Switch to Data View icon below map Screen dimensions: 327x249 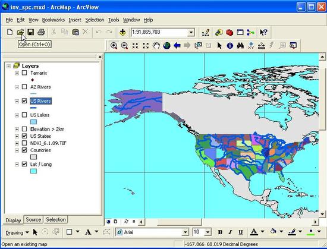click(108, 222)
